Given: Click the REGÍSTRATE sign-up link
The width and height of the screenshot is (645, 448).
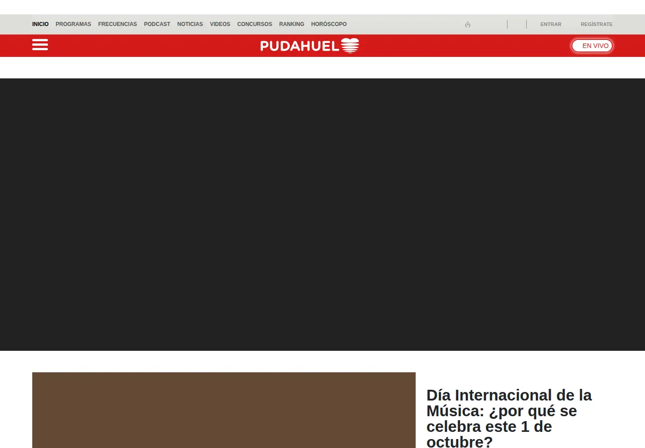Looking at the screenshot, I should (597, 24).
